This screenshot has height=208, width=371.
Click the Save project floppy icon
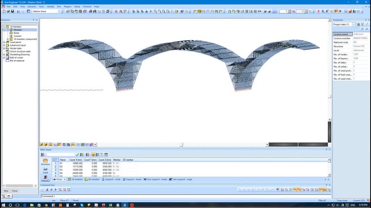pos(13,11)
